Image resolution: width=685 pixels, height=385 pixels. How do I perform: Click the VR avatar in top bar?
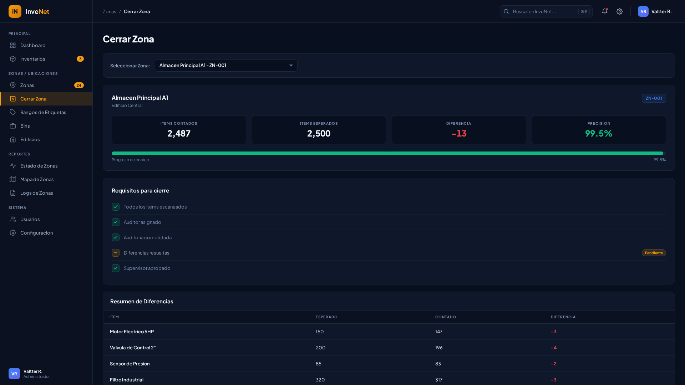tap(643, 11)
